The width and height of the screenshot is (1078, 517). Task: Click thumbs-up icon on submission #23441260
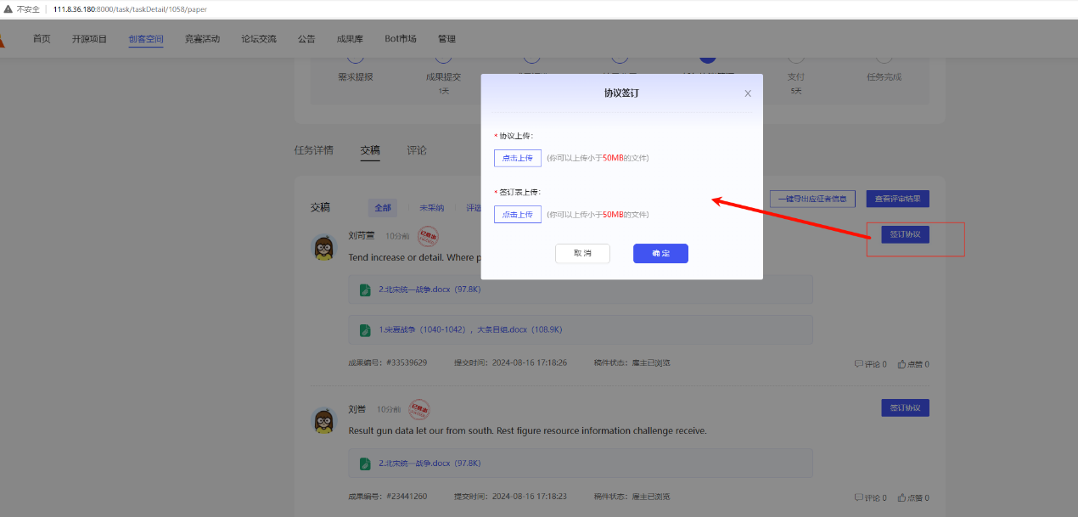click(x=901, y=497)
